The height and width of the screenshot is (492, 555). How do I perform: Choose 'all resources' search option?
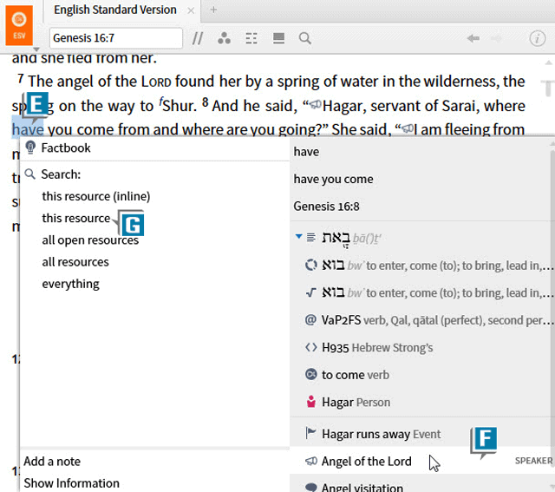click(x=75, y=262)
